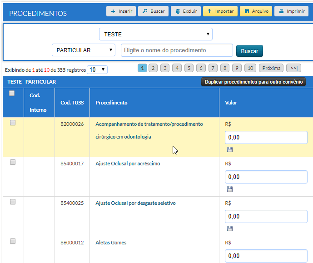Click the Excluir trash button

tap(186, 11)
